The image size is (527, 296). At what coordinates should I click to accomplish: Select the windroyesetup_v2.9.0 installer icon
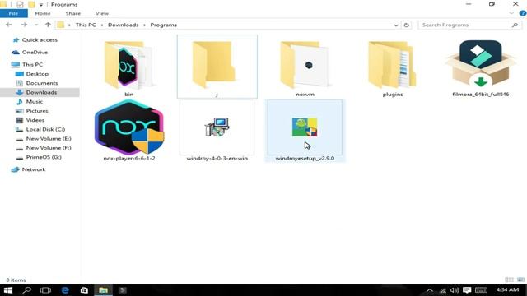(x=305, y=127)
